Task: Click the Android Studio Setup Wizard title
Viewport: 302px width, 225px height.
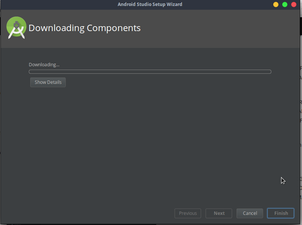Action: [150, 4]
